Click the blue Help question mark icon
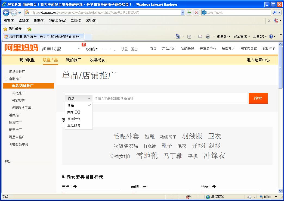 (271, 37)
